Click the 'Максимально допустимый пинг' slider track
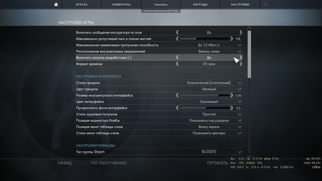The width and height of the screenshot is (322, 181). pos(205,39)
